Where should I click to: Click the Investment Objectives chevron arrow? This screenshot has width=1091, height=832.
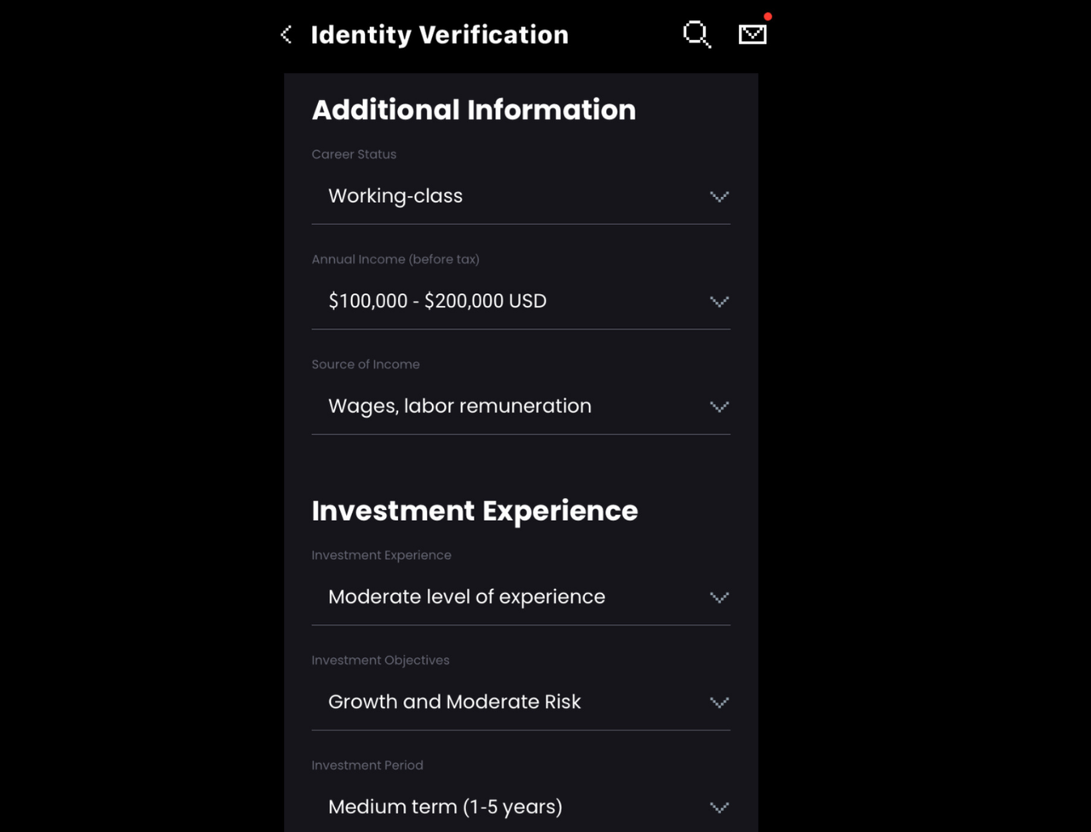pos(719,702)
